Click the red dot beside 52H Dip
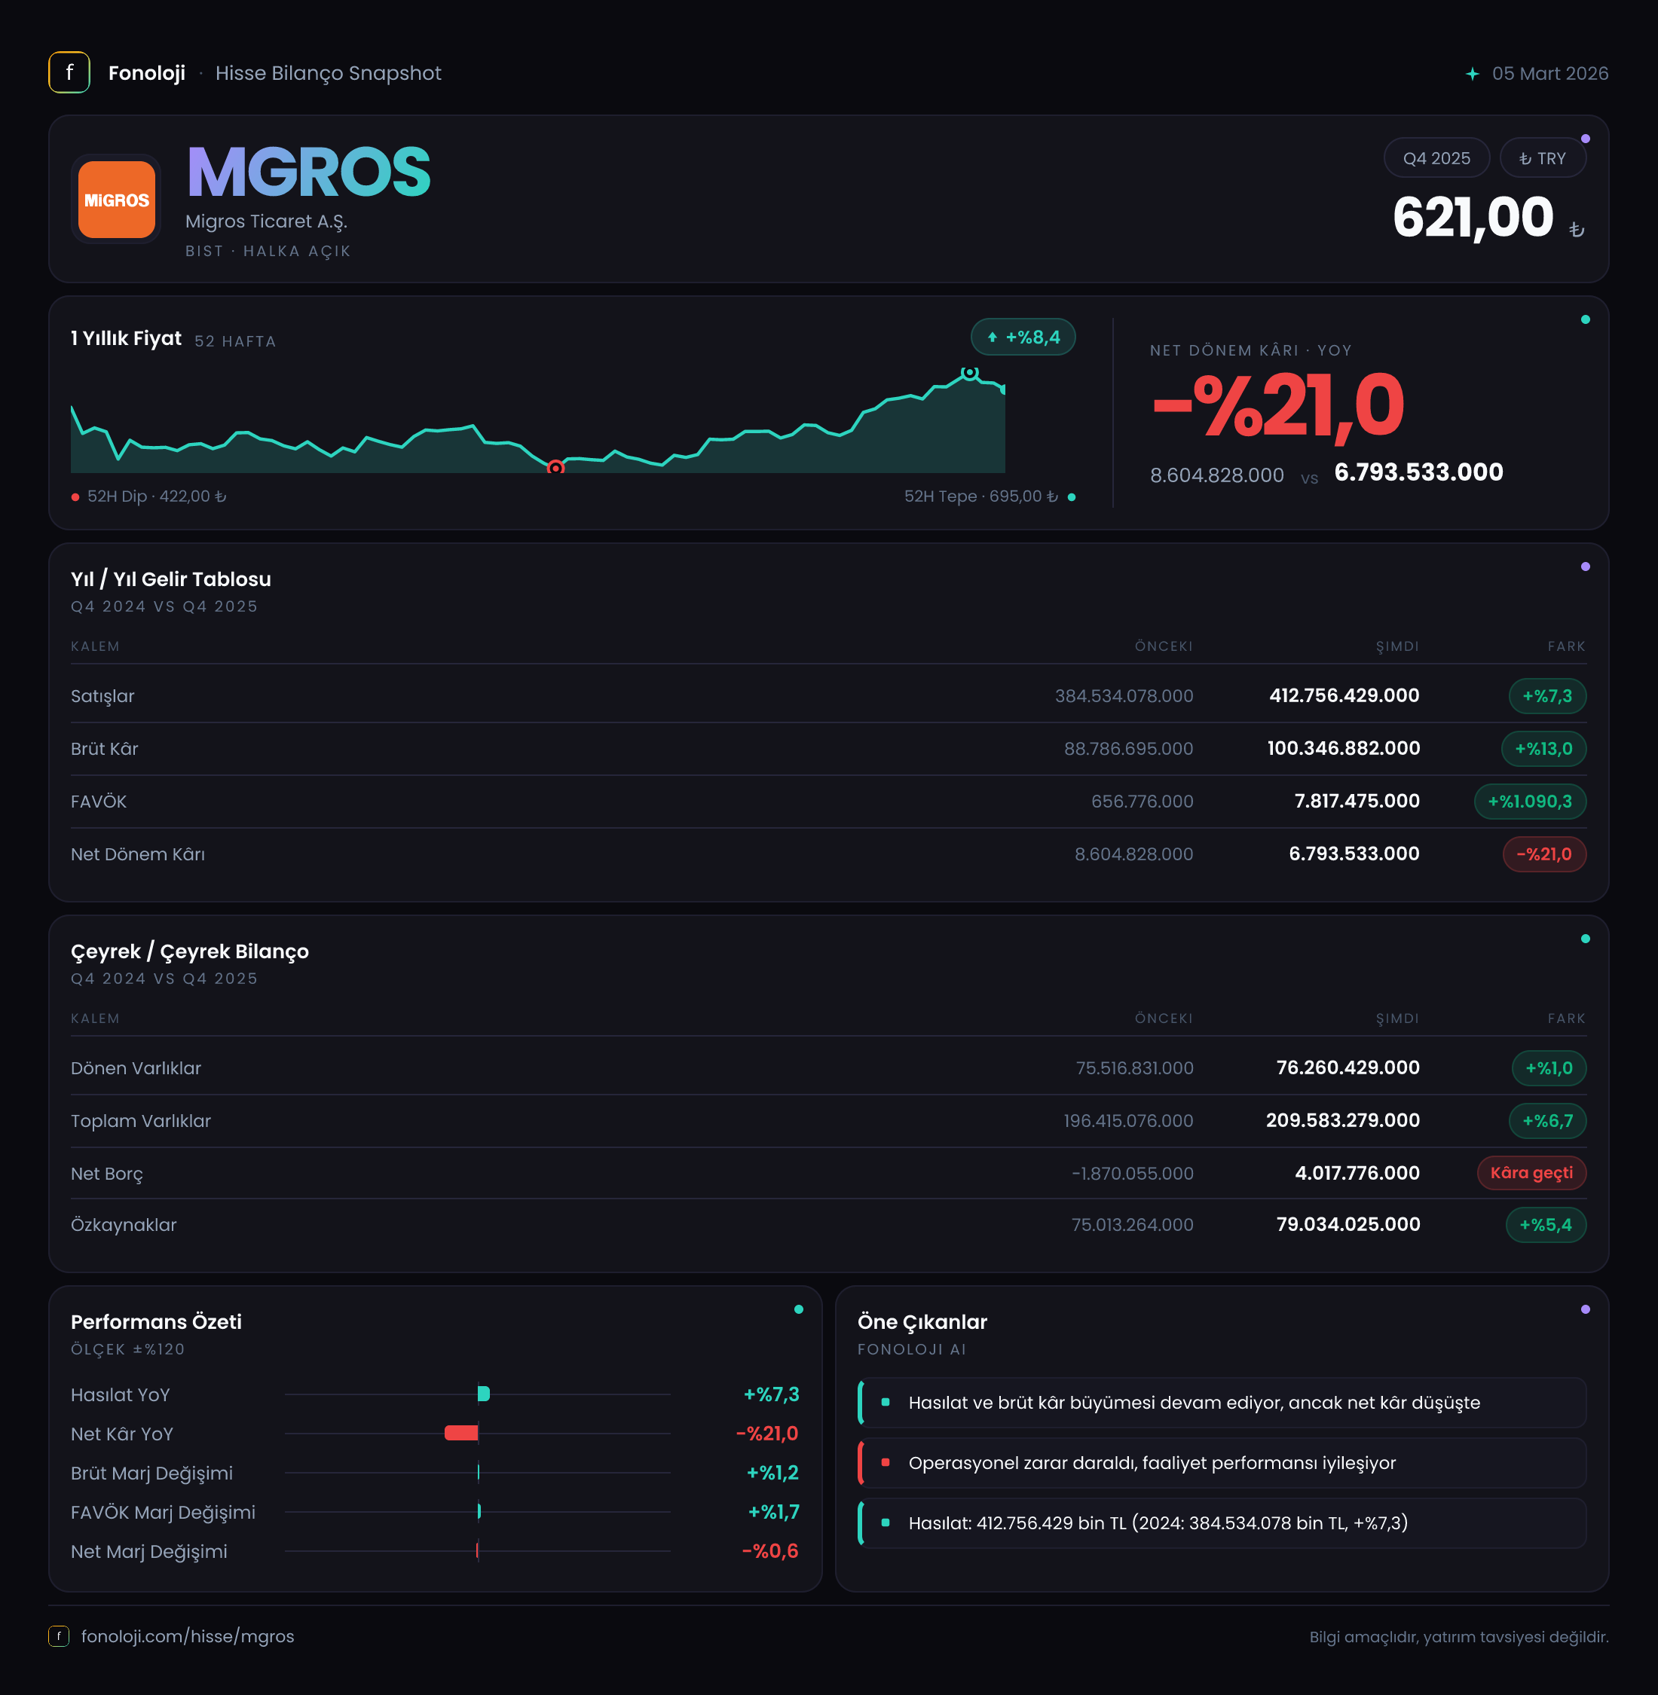 pyautogui.click(x=76, y=497)
